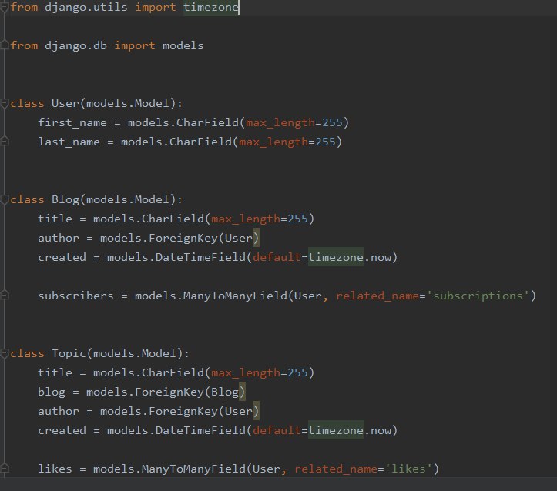557x491 pixels.
Task: Collapse the Blog class fold marker
Action: [x=5, y=200]
